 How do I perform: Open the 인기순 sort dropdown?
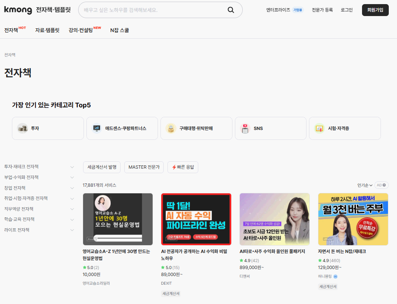click(364, 185)
